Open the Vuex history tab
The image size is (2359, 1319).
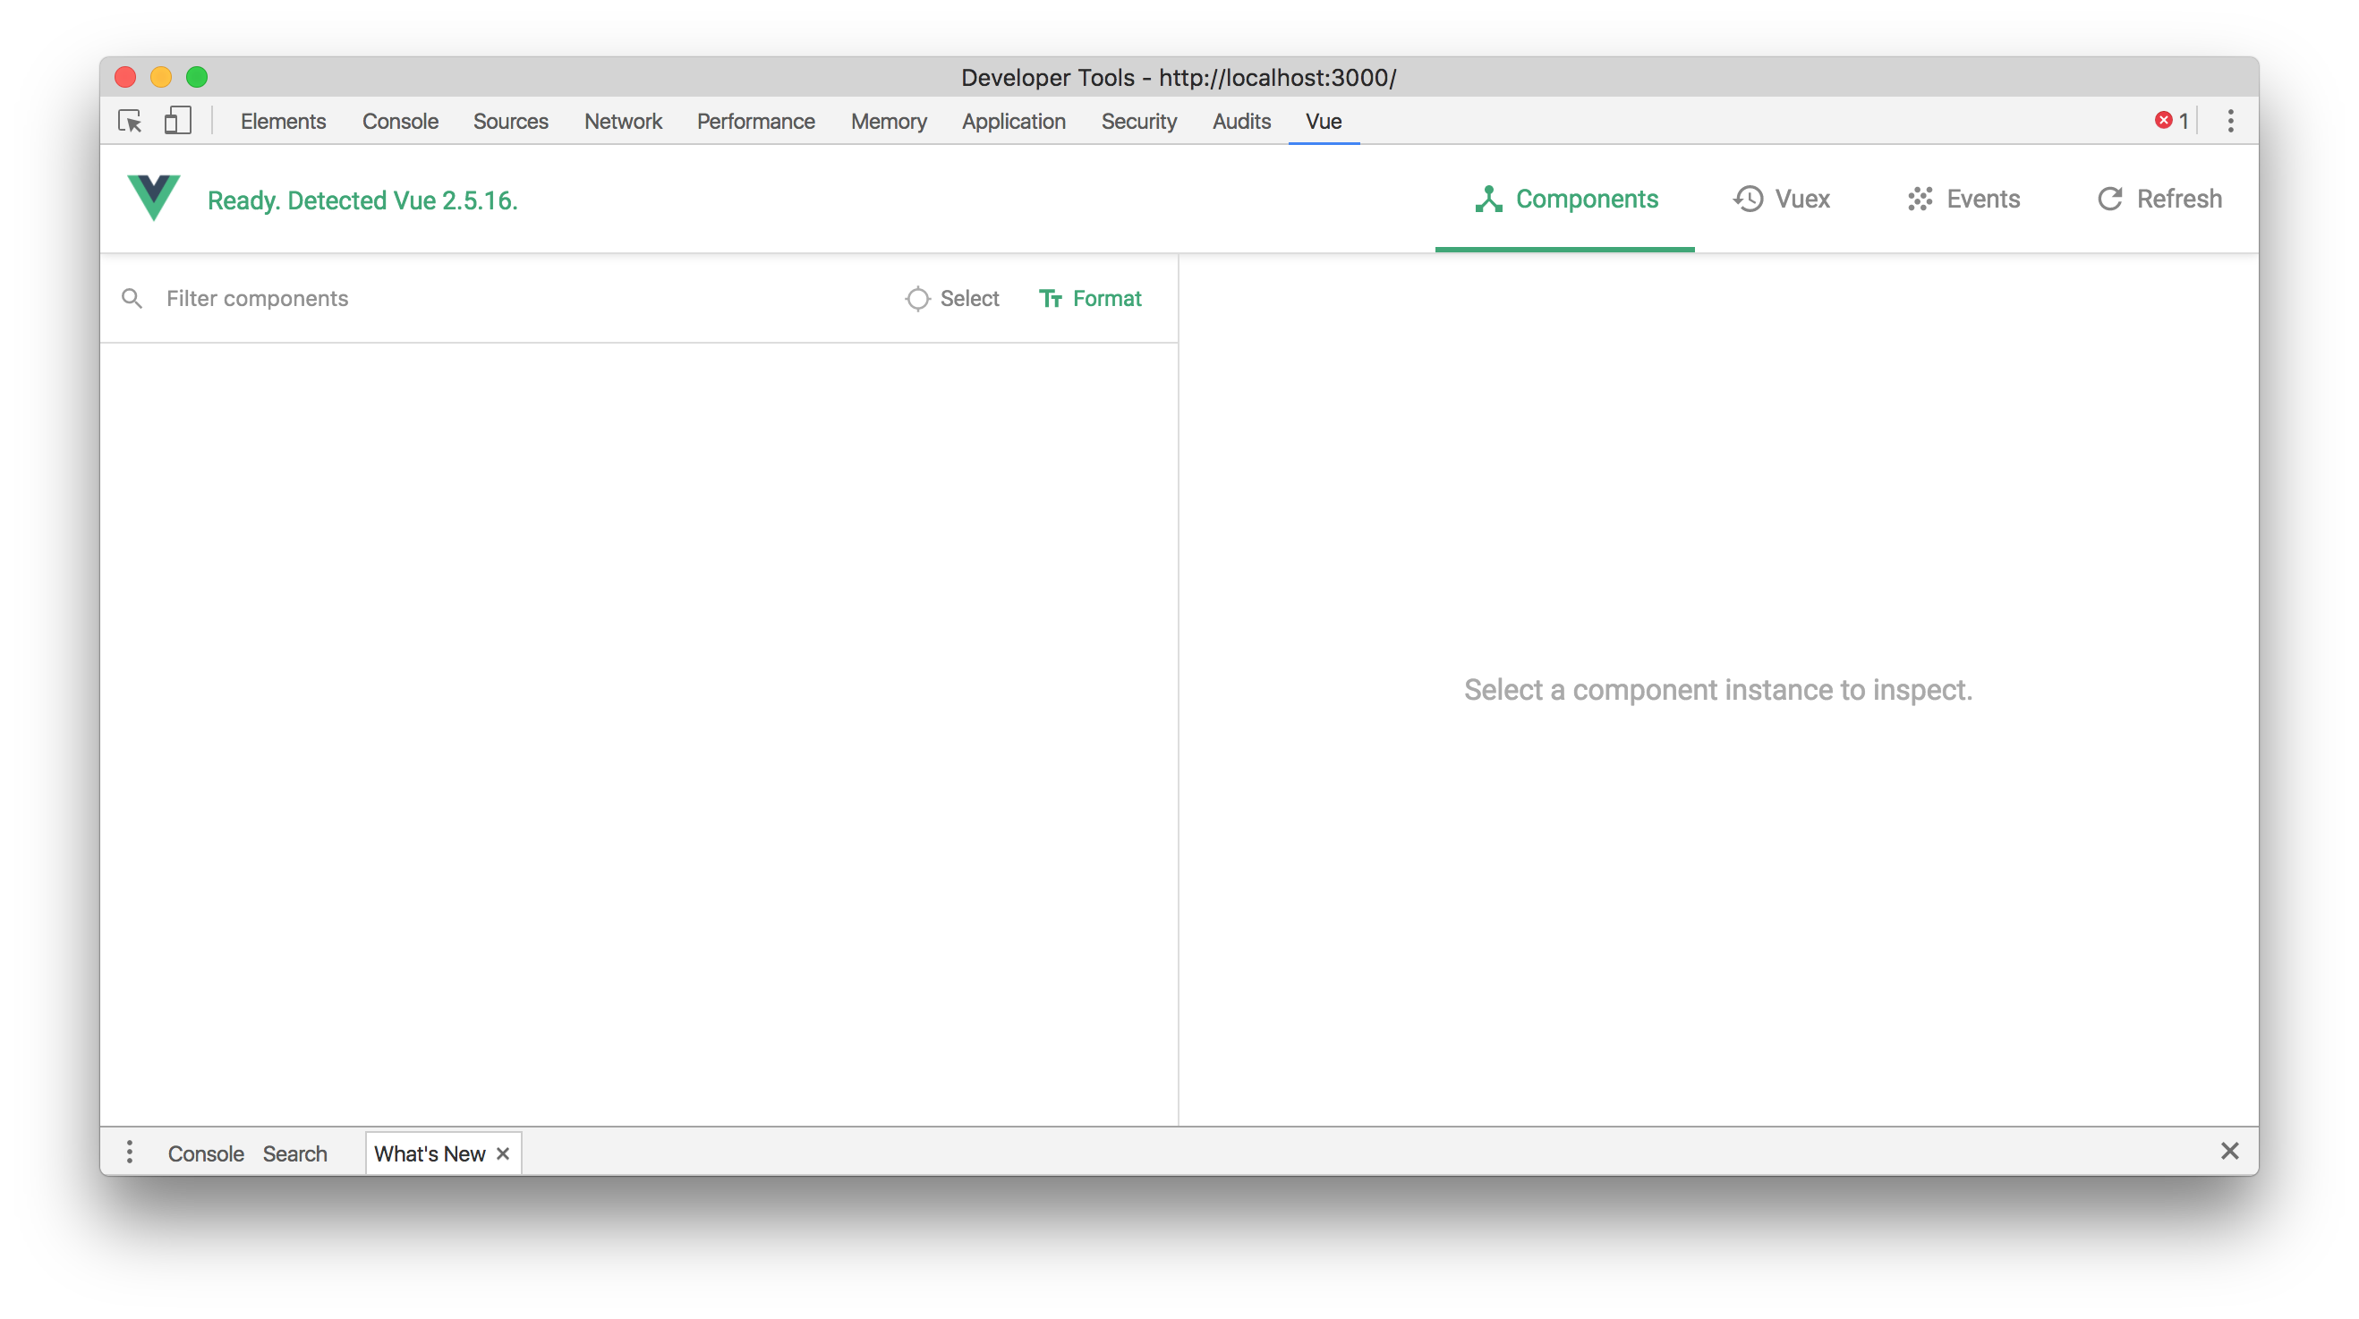pos(1781,199)
